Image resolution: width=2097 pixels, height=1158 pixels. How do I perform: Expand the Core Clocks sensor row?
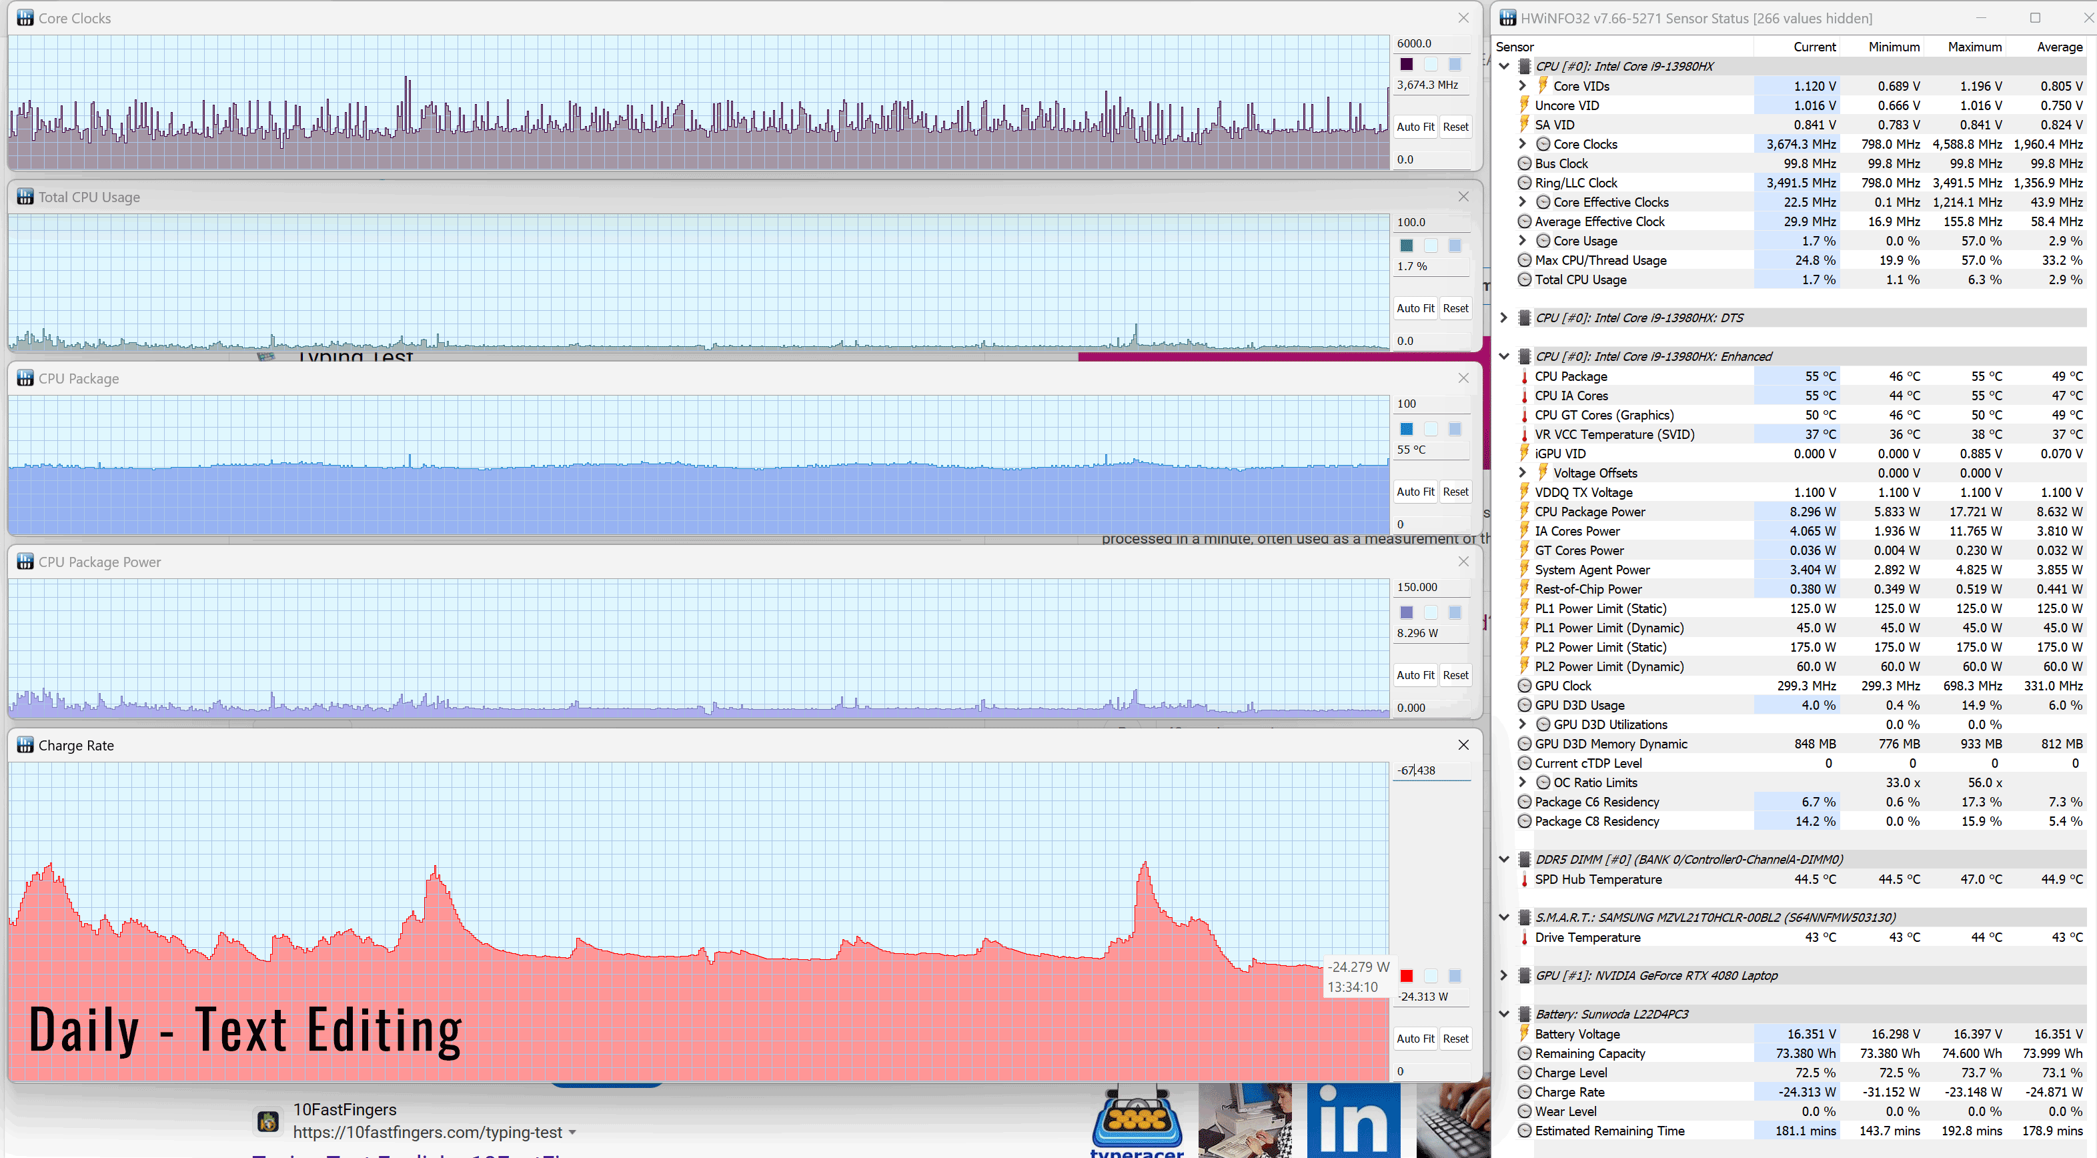tap(1522, 144)
